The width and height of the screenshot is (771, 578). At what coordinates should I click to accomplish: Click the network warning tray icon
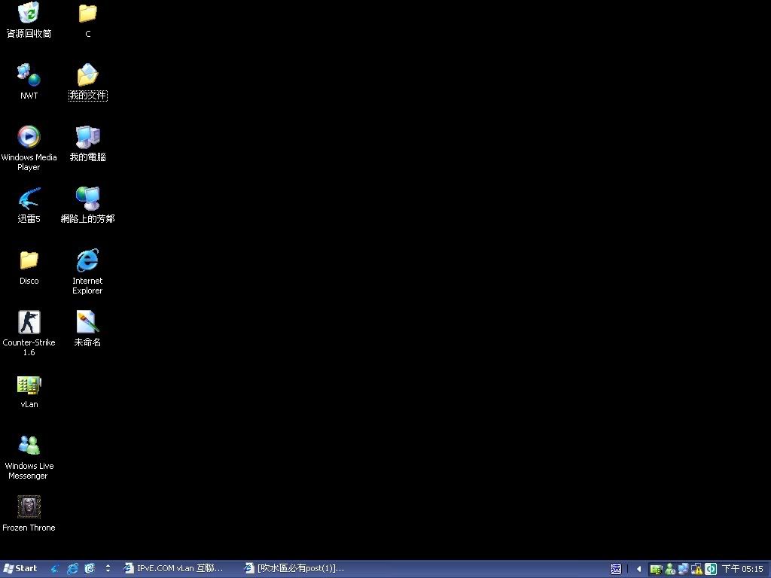click(696, 569)
